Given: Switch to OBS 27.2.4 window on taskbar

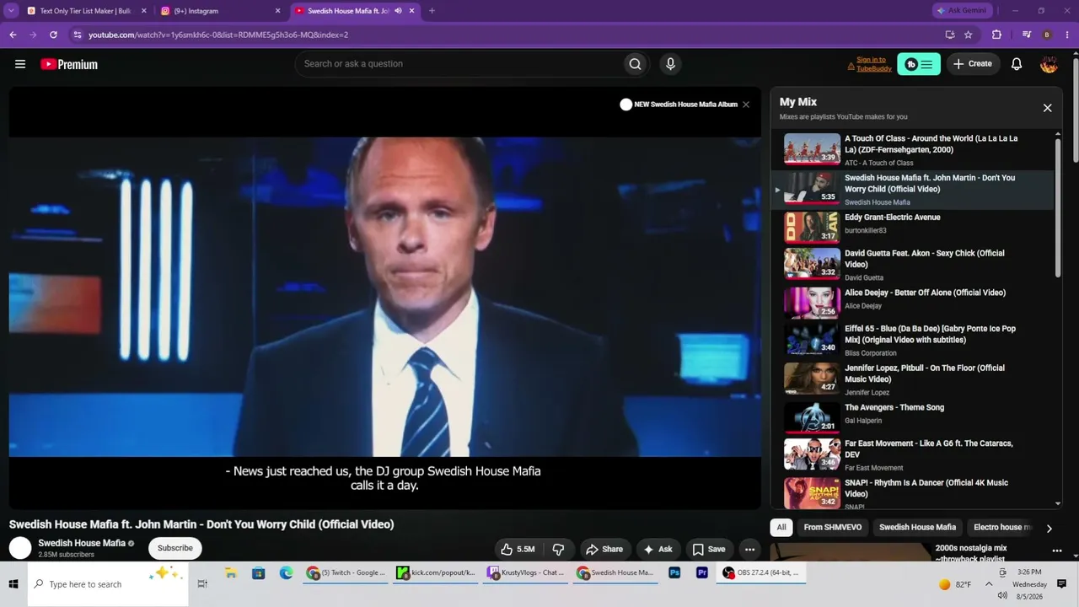Looking at the screenshot, I should [x=761, y=573].
